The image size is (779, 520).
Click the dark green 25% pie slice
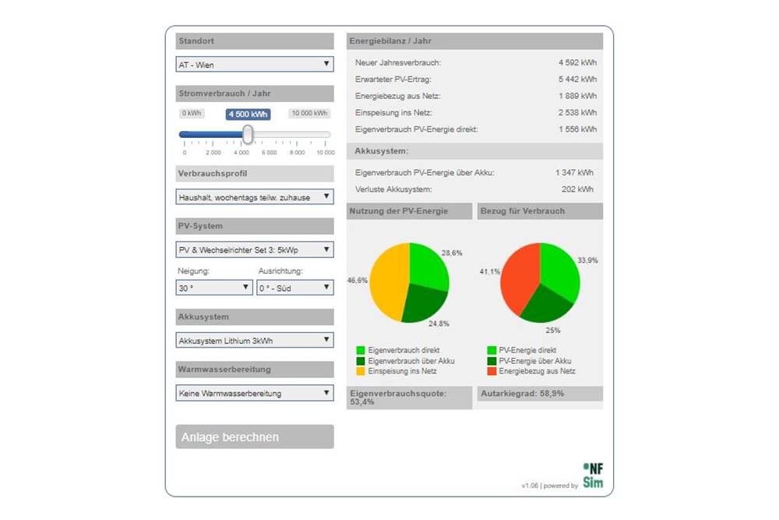click(547, 306)
